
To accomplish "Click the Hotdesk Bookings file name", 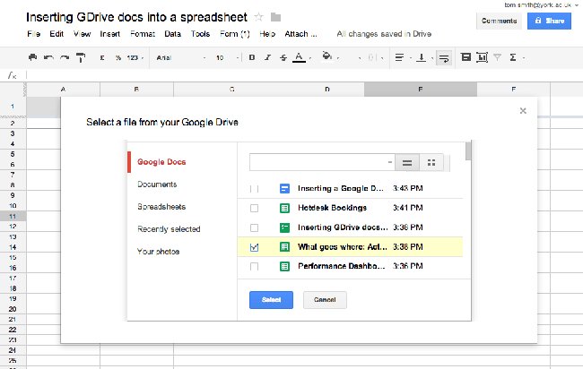I will pyautogui.click(x=333, y=208).
